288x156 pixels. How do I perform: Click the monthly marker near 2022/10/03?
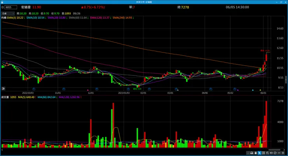(34, 89)
